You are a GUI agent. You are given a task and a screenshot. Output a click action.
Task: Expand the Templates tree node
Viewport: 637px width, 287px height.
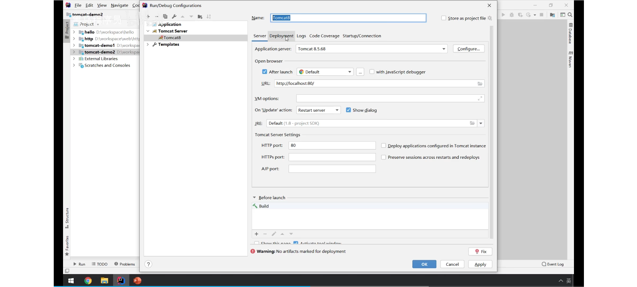point(148,44)
